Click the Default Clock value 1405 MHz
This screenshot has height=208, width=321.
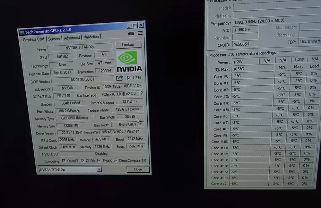pos(68,147)
